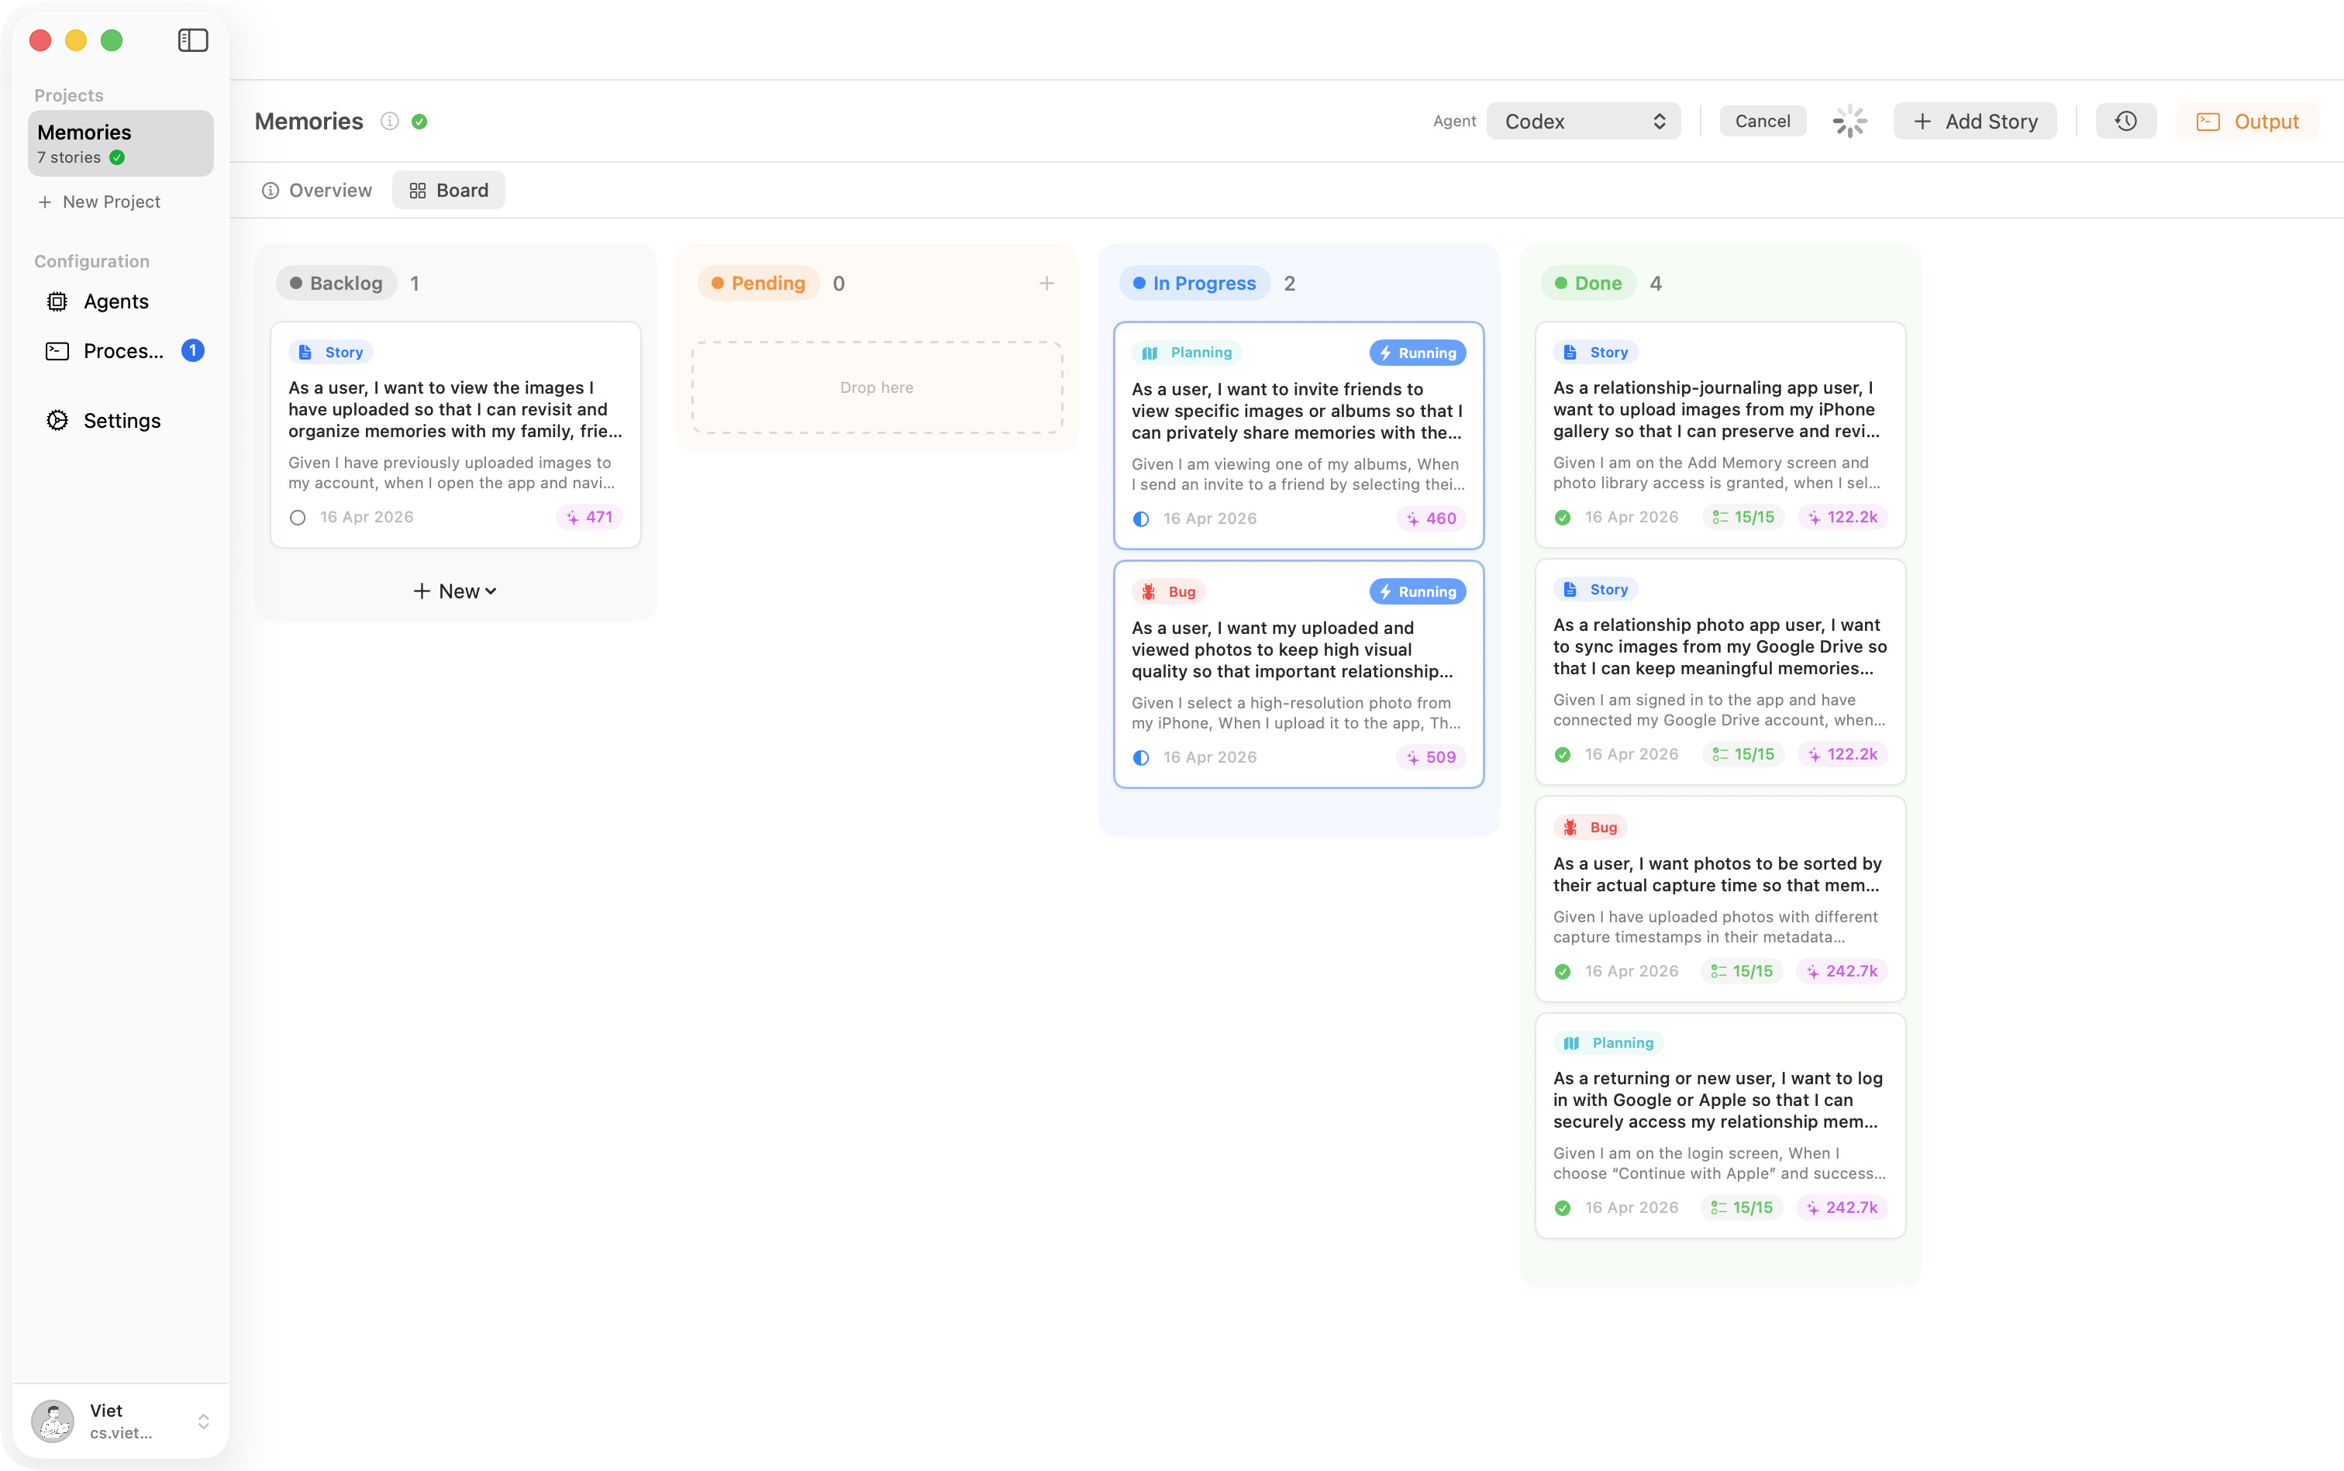Open the New dropdown under Backlog

pos(455,591)
